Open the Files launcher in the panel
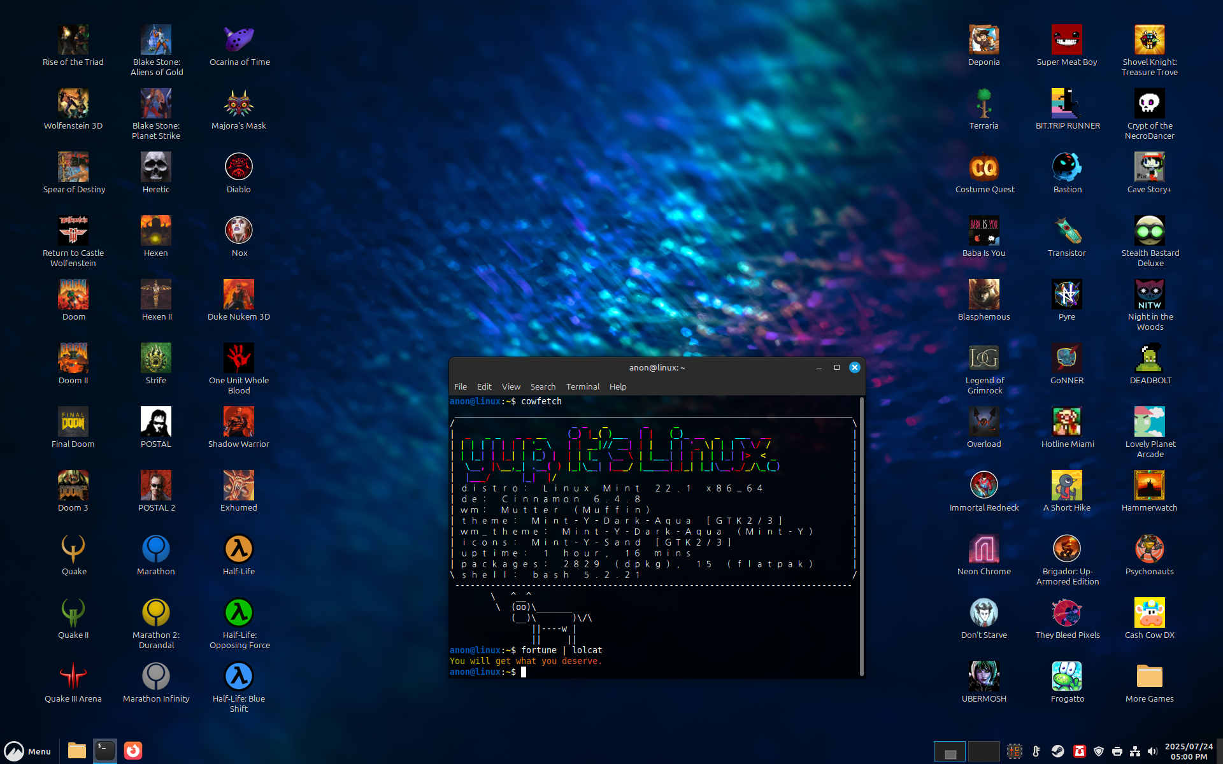 click(x=77, y=751)
